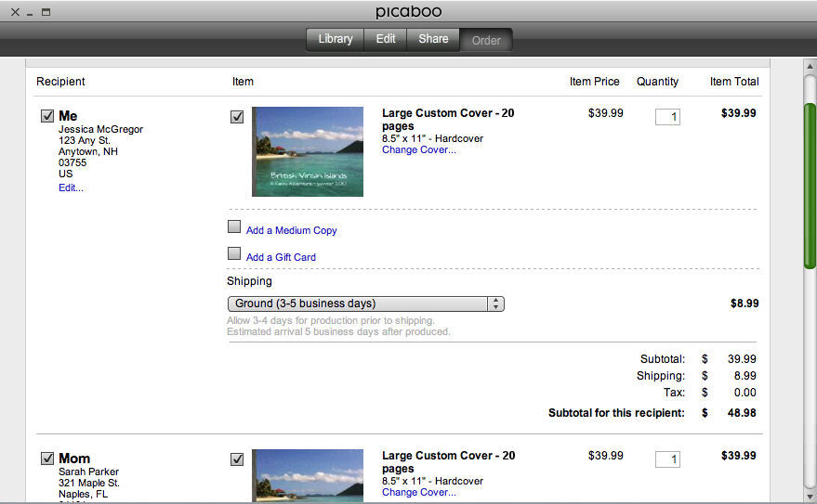Click Edit link under Jessica McGregor's address
Image resolution: width=817 pixels, height=504 pixels.
click(71, 187)
